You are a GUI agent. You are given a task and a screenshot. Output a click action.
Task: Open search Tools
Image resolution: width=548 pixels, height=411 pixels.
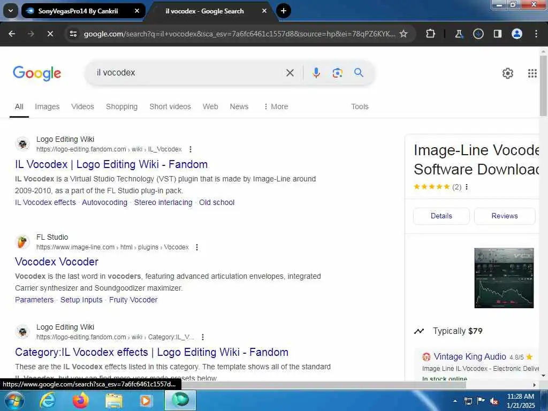(x=360, y=106)
